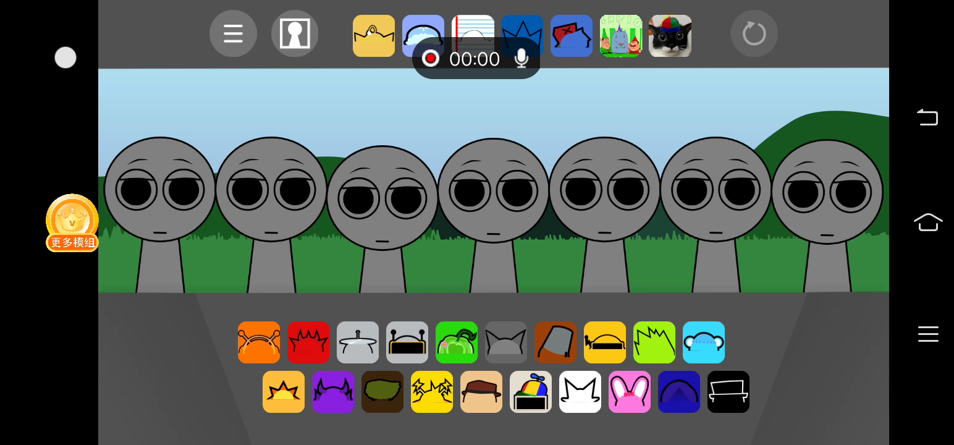Pick the yellow icon with black visor

pyautogui.click(x=605, y=342)
